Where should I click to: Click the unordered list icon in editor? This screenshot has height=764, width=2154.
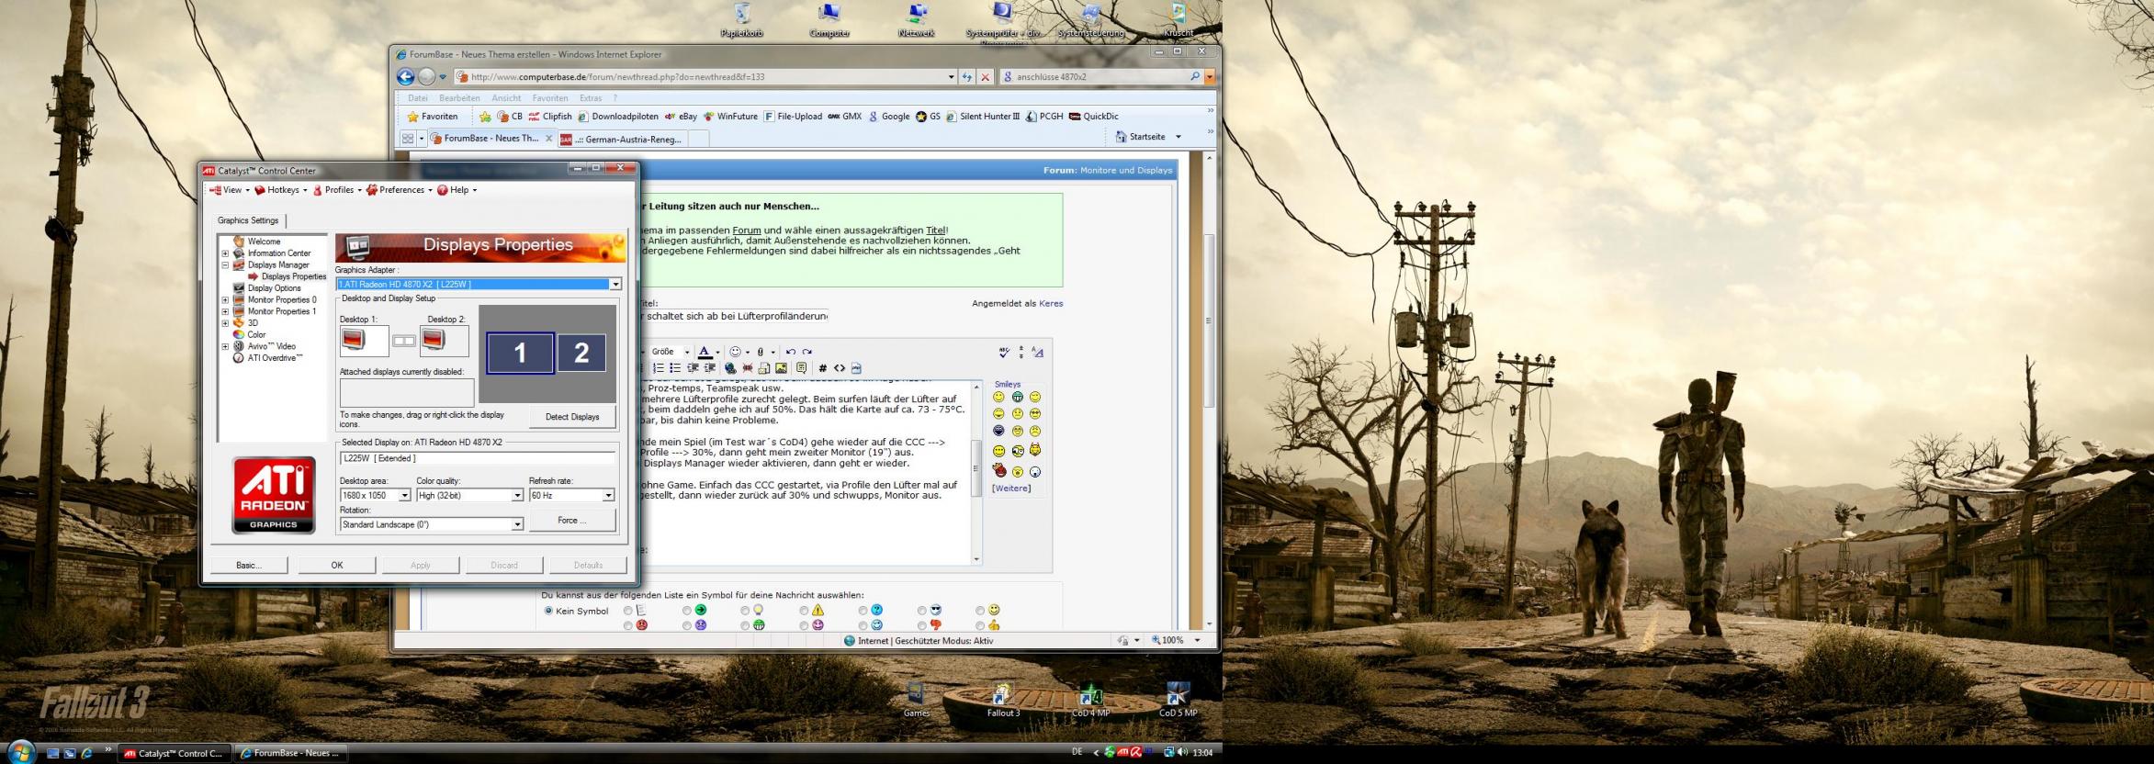click(x=675, y=368)
